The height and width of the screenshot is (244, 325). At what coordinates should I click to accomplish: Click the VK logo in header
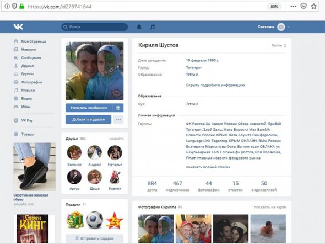point(18,27)
